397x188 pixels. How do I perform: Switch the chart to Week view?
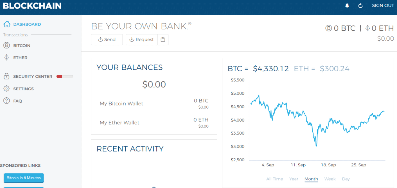pos(330,179)
